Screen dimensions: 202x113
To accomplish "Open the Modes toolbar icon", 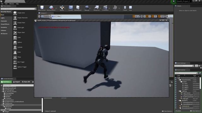I will 62,8.
